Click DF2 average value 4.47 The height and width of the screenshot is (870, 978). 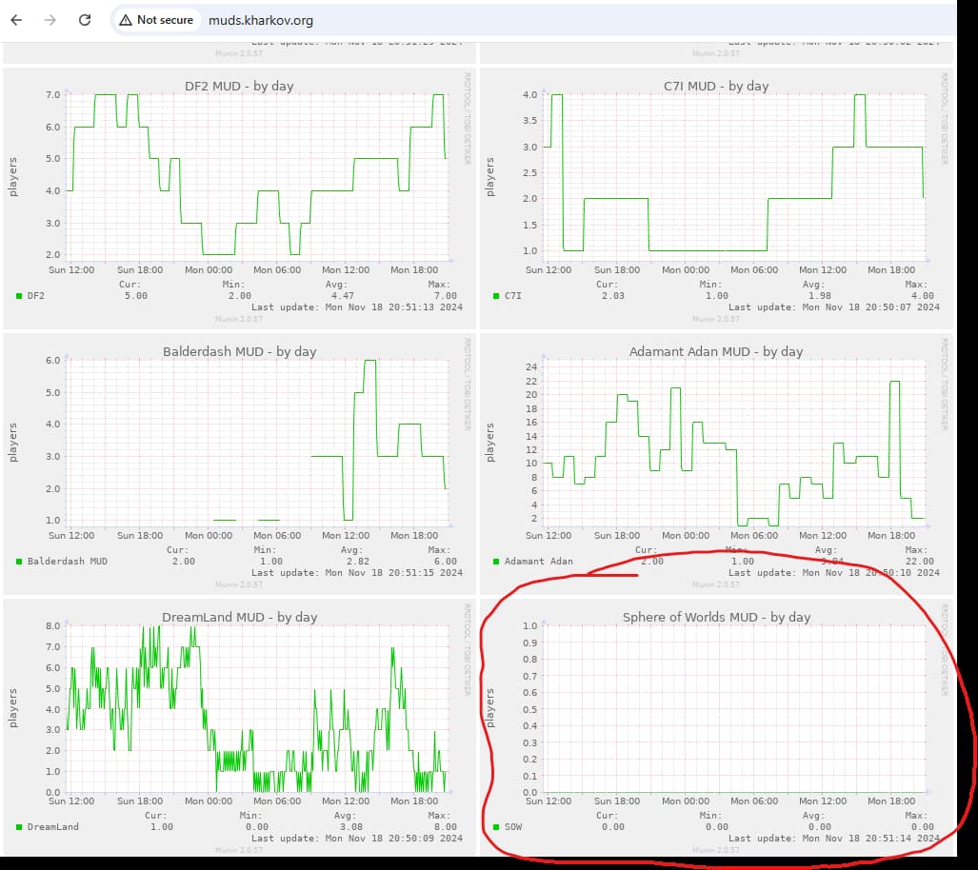click(343, 296)
